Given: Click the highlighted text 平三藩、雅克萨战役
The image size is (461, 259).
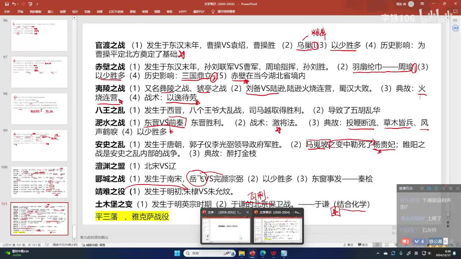Looking at the screenshot, I should click(132, 217).
